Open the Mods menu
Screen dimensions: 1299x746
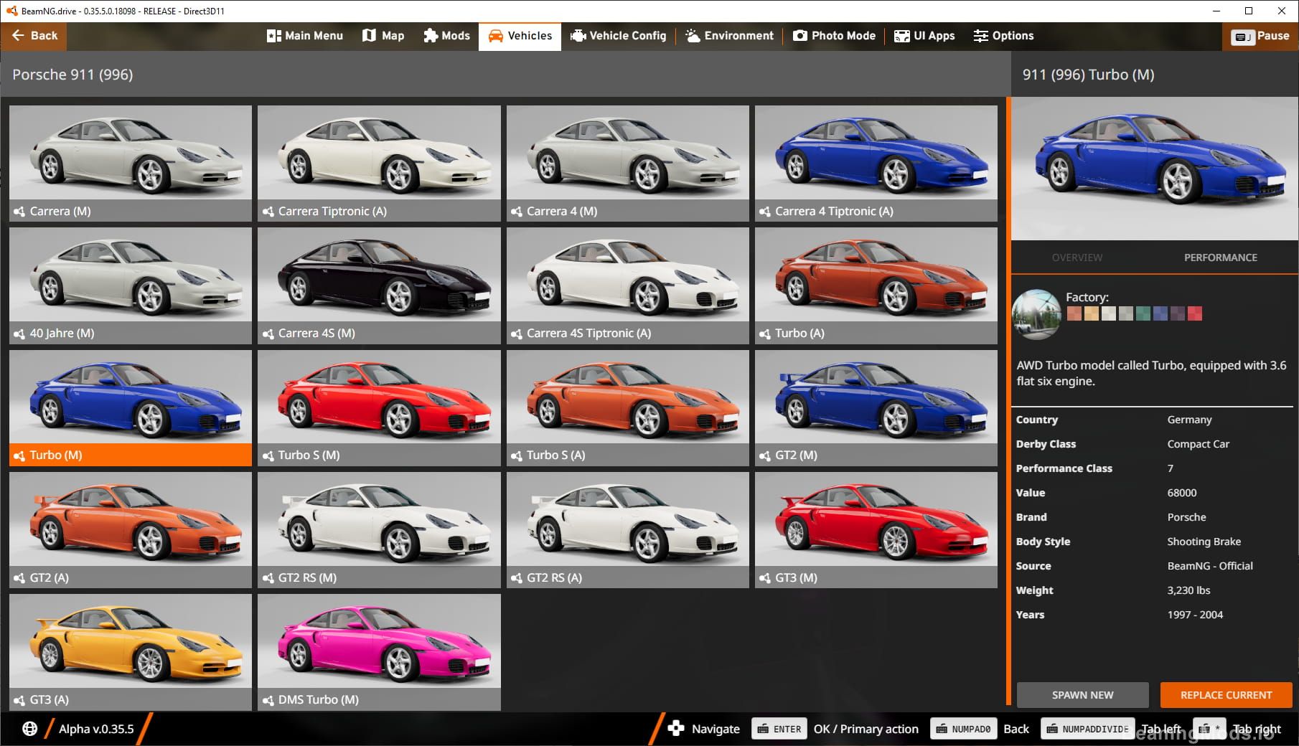click(446, 36)
